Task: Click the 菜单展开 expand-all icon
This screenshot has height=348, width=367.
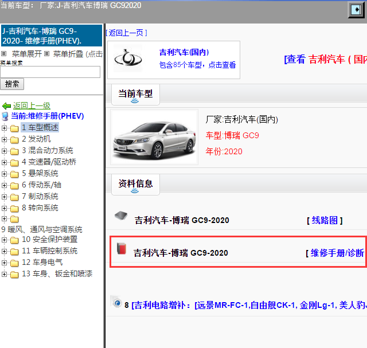Action: (3, 54)
